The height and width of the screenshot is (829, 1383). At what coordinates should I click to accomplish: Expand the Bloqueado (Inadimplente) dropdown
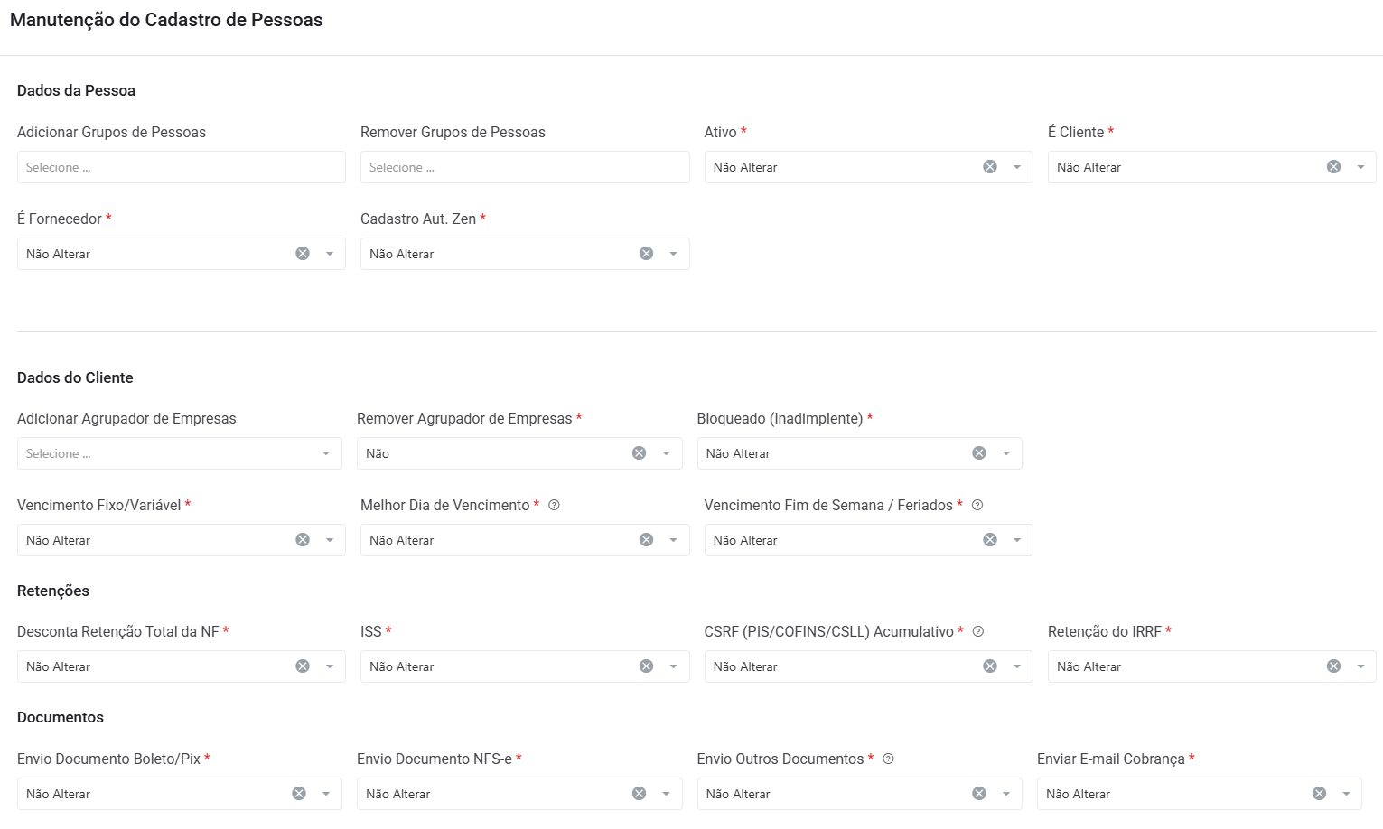click(1006, 453)
